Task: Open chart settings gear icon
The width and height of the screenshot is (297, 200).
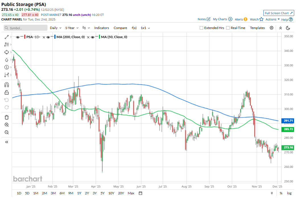Action: [271, 28]
